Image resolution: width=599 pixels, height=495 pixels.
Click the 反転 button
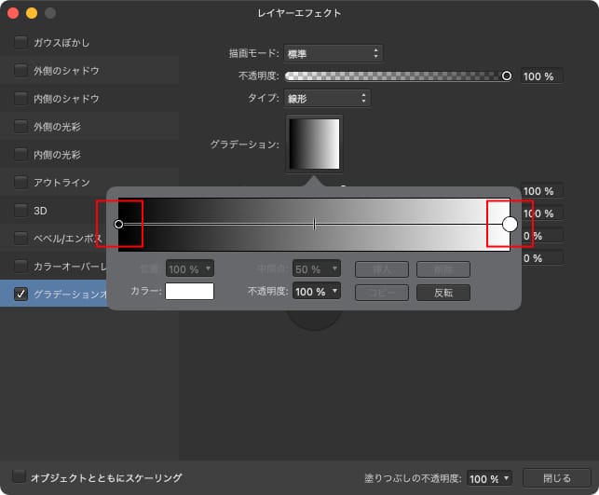[x=443, y=292]
